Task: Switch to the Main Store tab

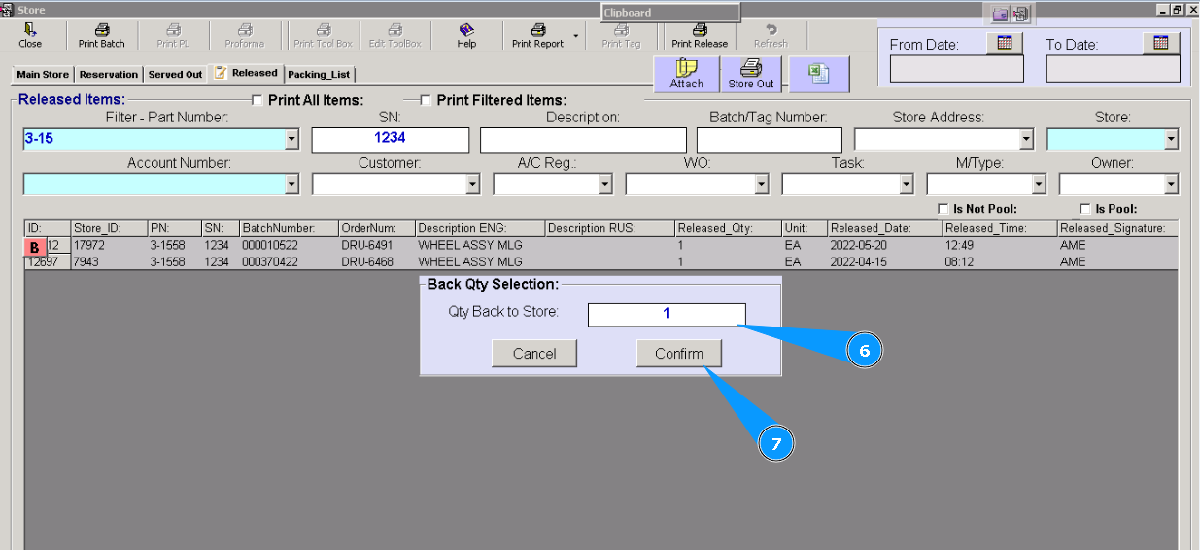Action: [x=43, y=75]
